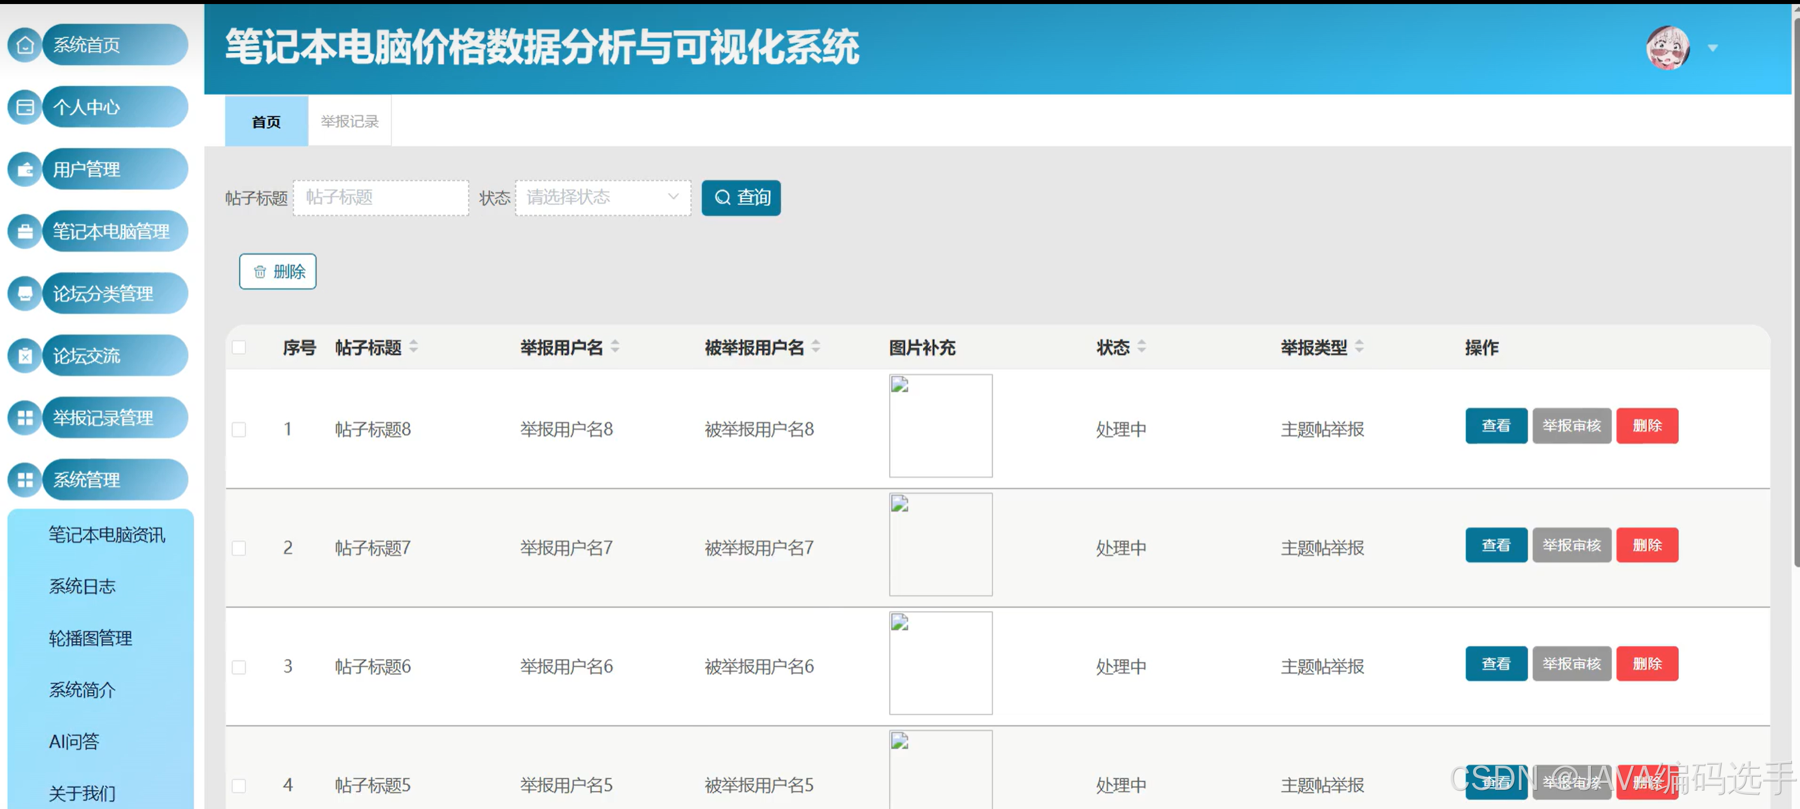Tick the checkbox for row 帖子标题6

tap(239, 667)
